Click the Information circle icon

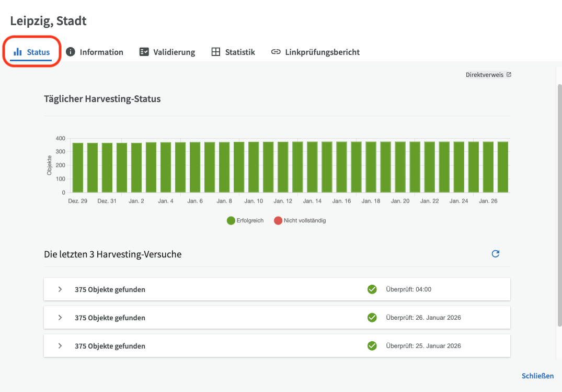70,52
